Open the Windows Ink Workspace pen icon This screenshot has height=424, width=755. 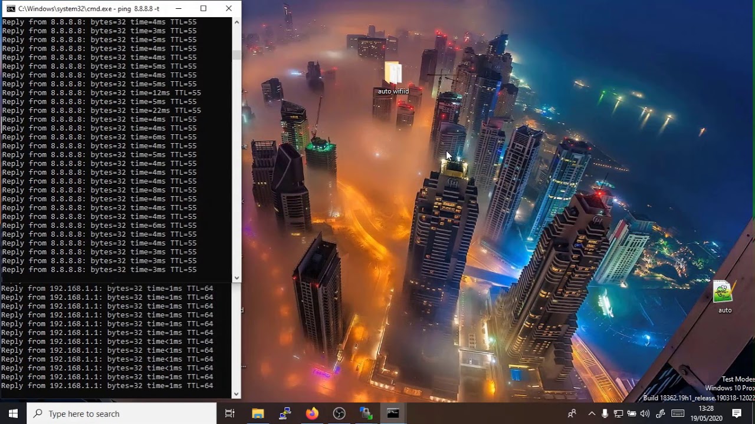[x=661, y=413]
